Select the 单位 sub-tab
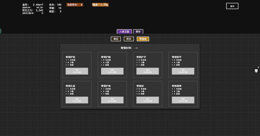Viewport: 260px width, 136px height. pyautogui.click(x=116, y=39)
